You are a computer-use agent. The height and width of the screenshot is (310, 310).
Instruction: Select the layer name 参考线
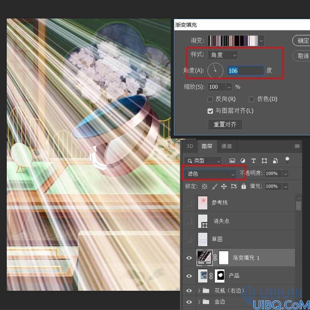click(219, 203)
